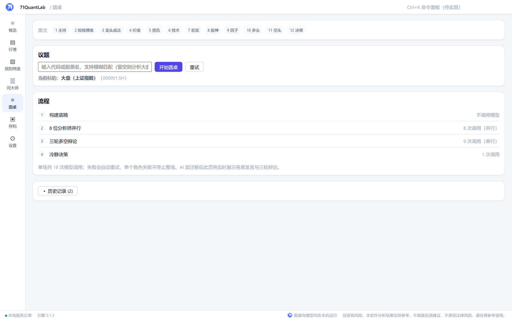The image size is (512, 320).
Task: Select seat chip 9 因子
Action: (232, 30)
